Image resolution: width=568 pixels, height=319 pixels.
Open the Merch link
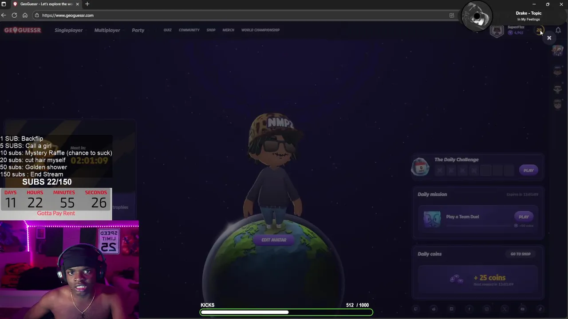(228, 30)
